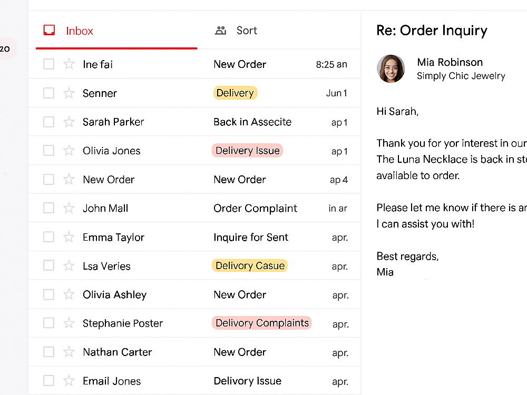
Task: Open the Delivory Issue subject from Email Jones
Action: tap(247, 381)
